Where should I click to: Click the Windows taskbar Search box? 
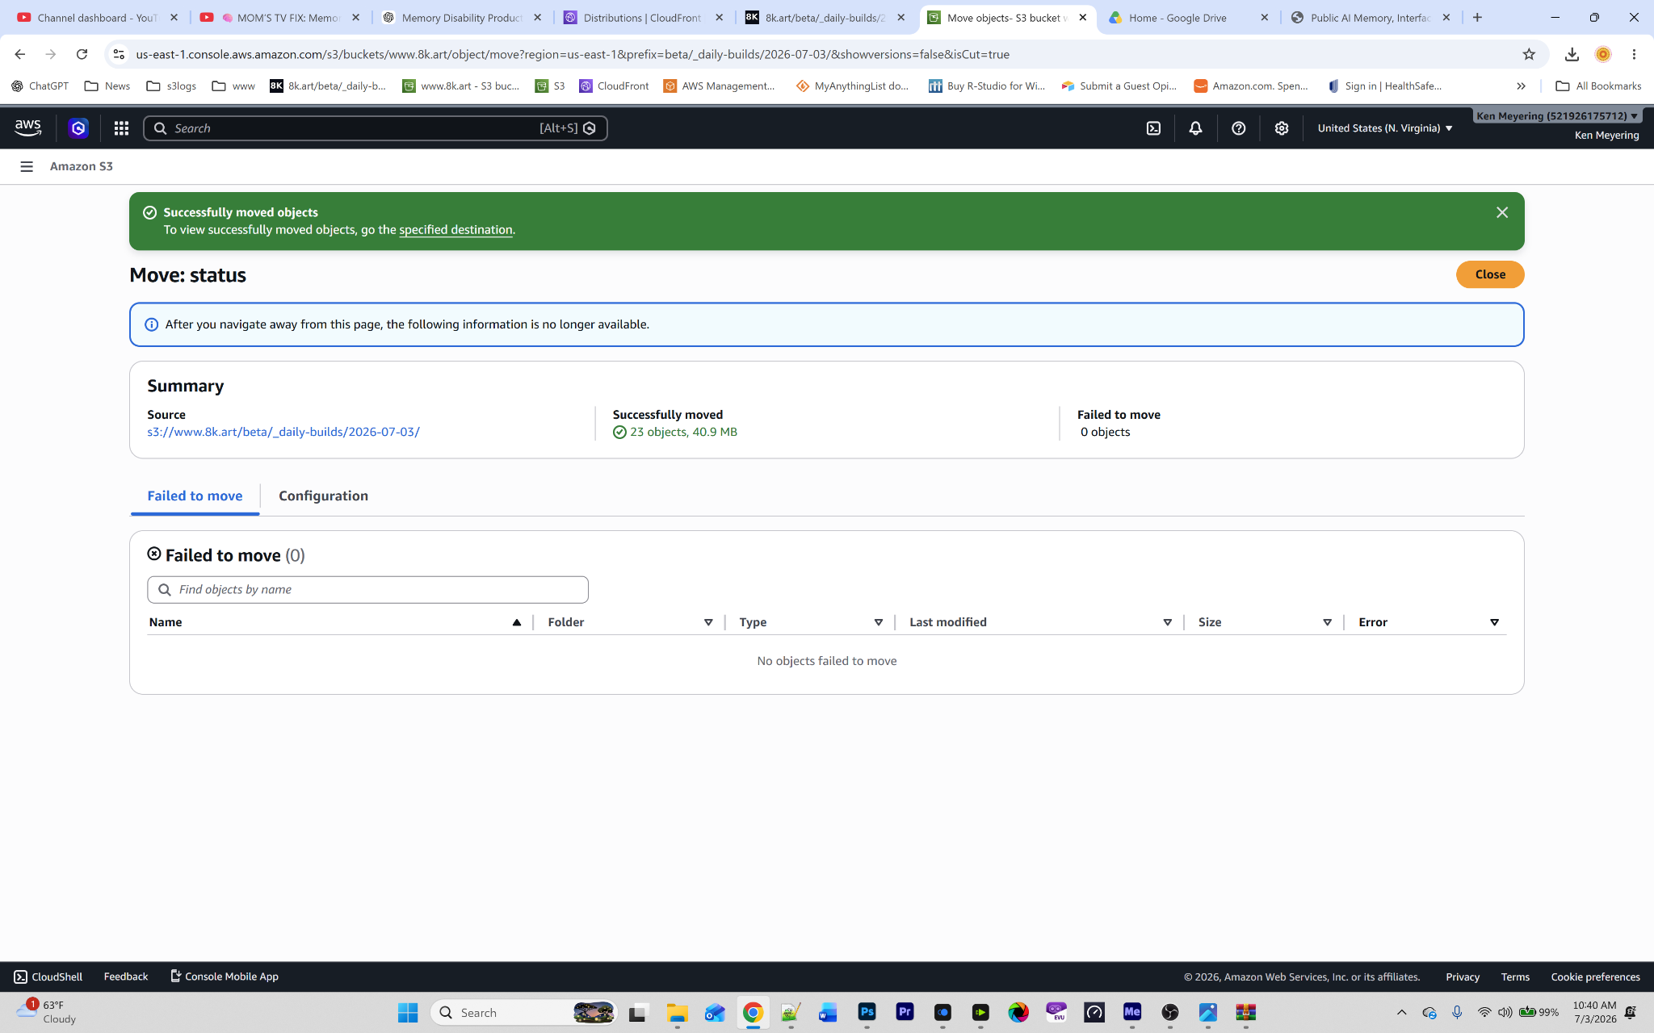[525, 1012]
